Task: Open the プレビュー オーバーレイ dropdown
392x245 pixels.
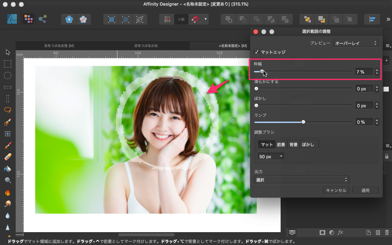Action: click(356, 43)
